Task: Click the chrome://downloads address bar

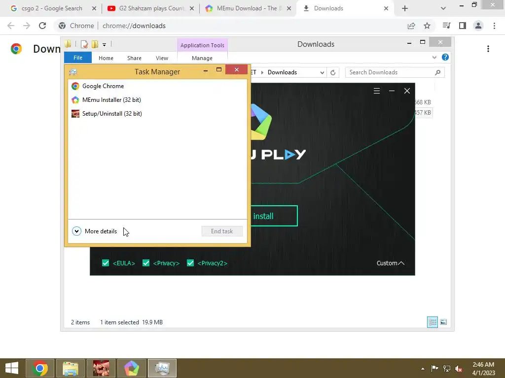Action: 134,26
